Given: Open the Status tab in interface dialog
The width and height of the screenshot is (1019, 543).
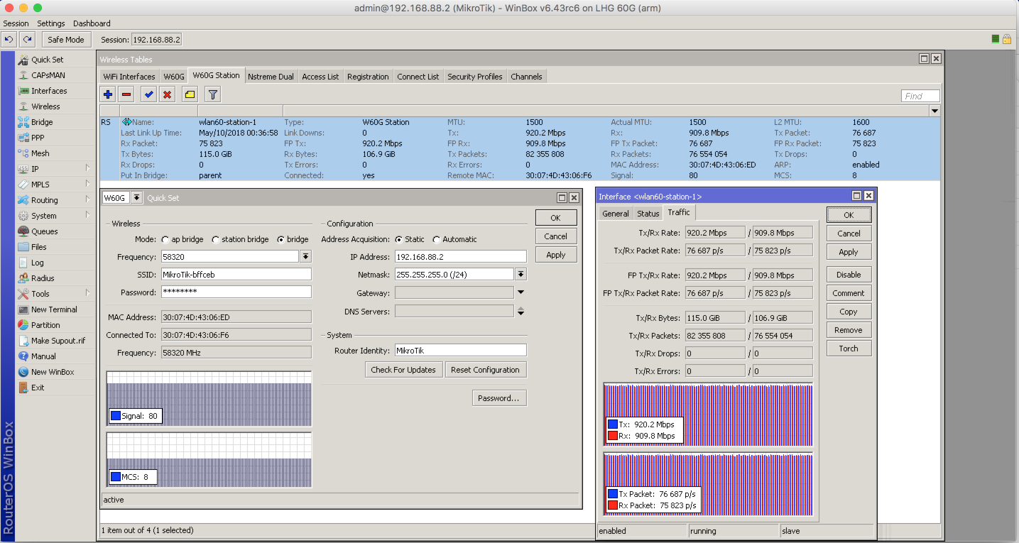Looking at the screenshot, I should click(648, 214).
